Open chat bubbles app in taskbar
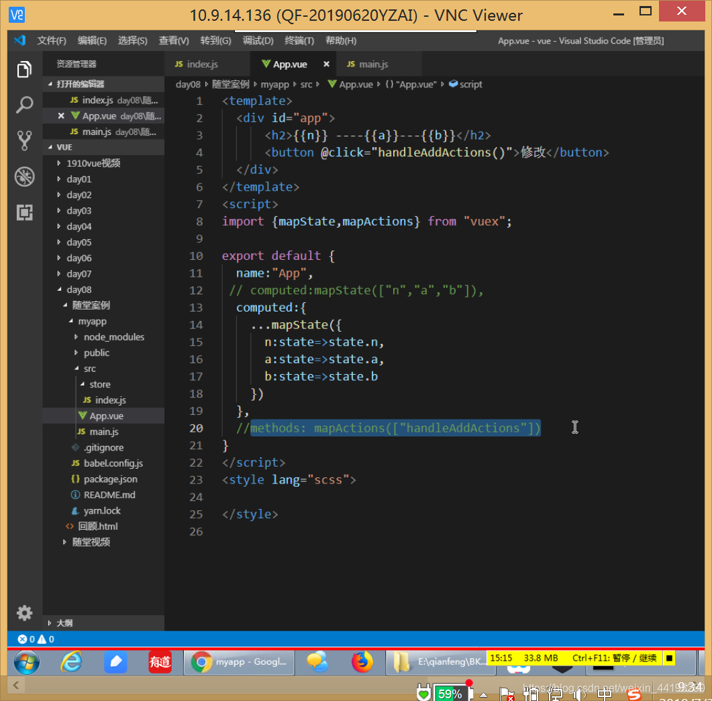Viewport: 712px width, 701px height. coord(317,662)
